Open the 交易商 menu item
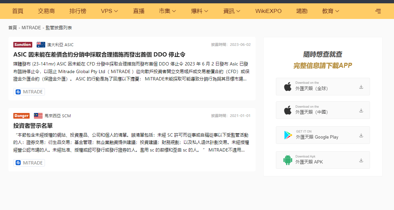394x210 pixels. tap(46, 11)
